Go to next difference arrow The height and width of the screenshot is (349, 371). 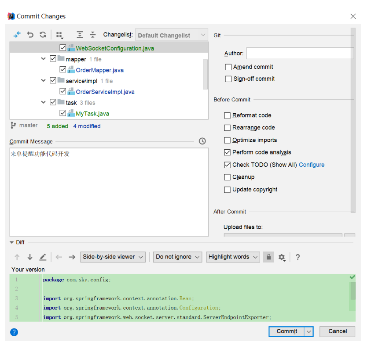[x=30, y=257]
